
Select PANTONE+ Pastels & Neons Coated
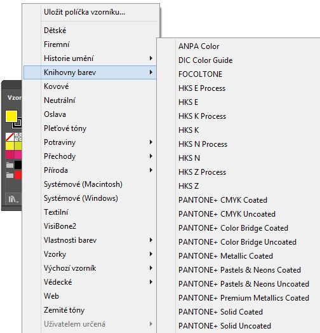239,270
